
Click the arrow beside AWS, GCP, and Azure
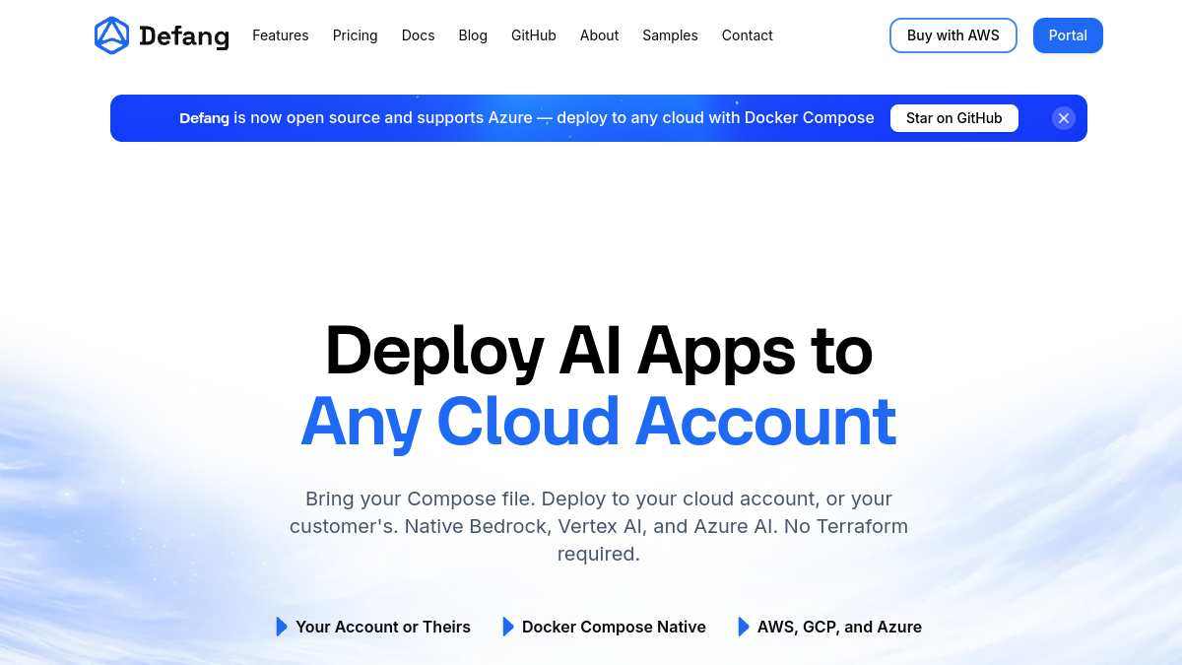(x=744, y=627)
